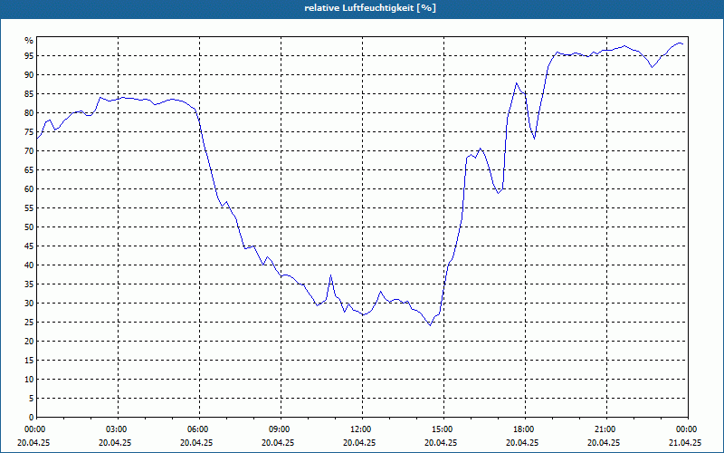Click the '20.04.25' date under the left 00:00

[33, 442]
